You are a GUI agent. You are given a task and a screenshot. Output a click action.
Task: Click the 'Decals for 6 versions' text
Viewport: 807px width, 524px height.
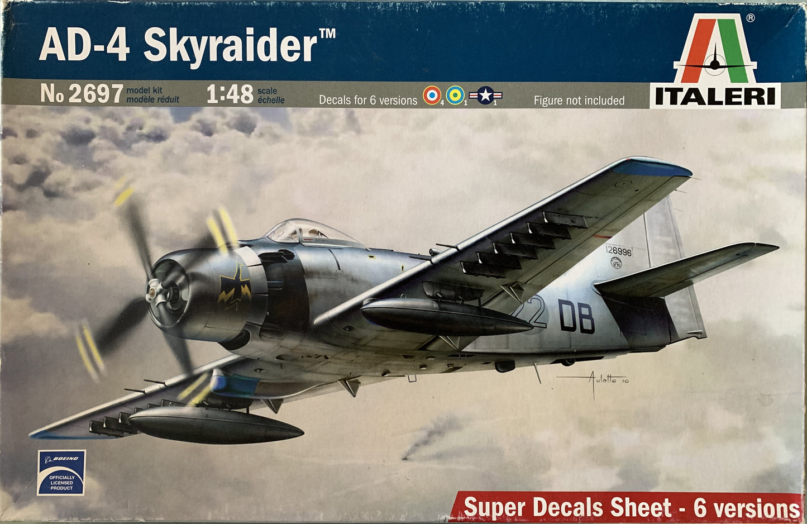coord(367,101)
